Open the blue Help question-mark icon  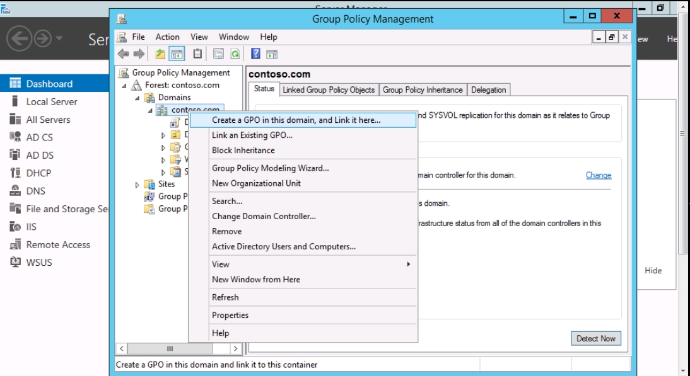[257, 54]
